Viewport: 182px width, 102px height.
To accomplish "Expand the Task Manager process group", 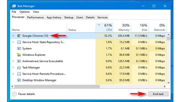I will [13, 67].
